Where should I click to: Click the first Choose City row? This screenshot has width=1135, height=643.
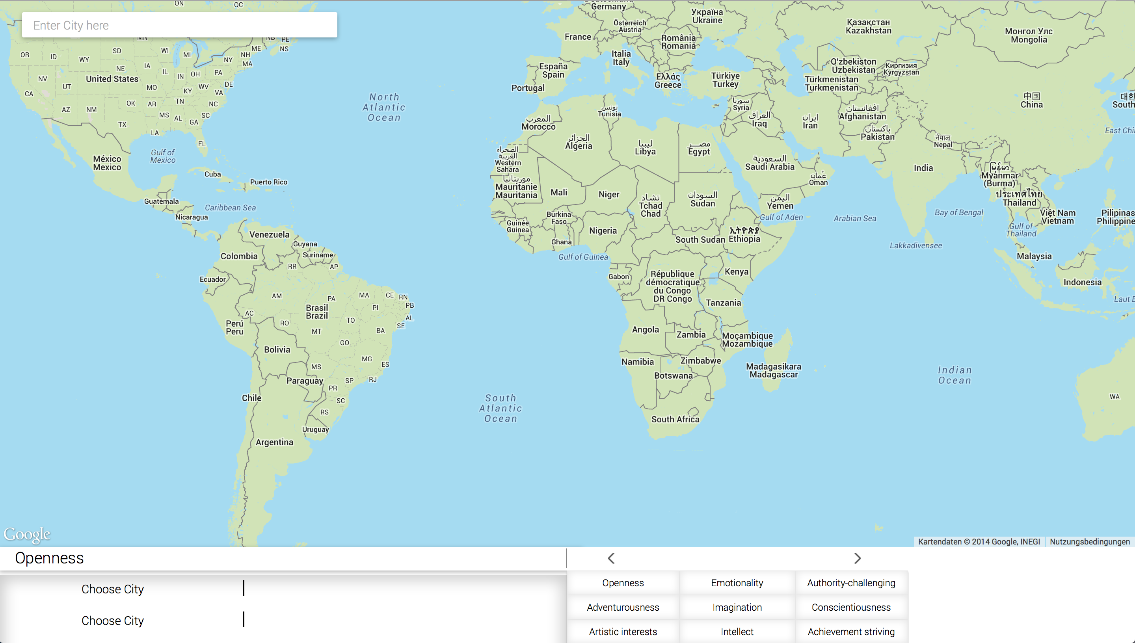click(113, 589)
